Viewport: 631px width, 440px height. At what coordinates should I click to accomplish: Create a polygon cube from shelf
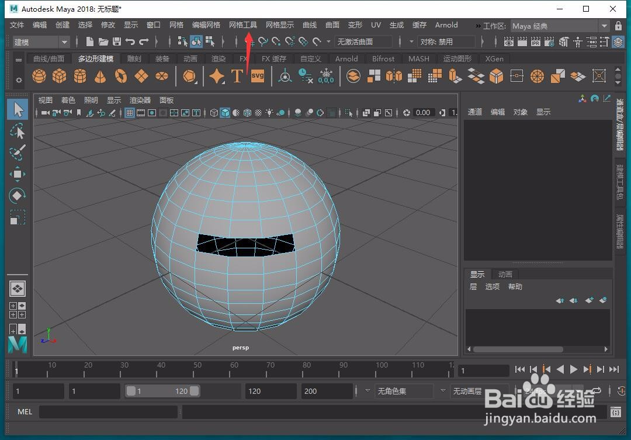60,76
